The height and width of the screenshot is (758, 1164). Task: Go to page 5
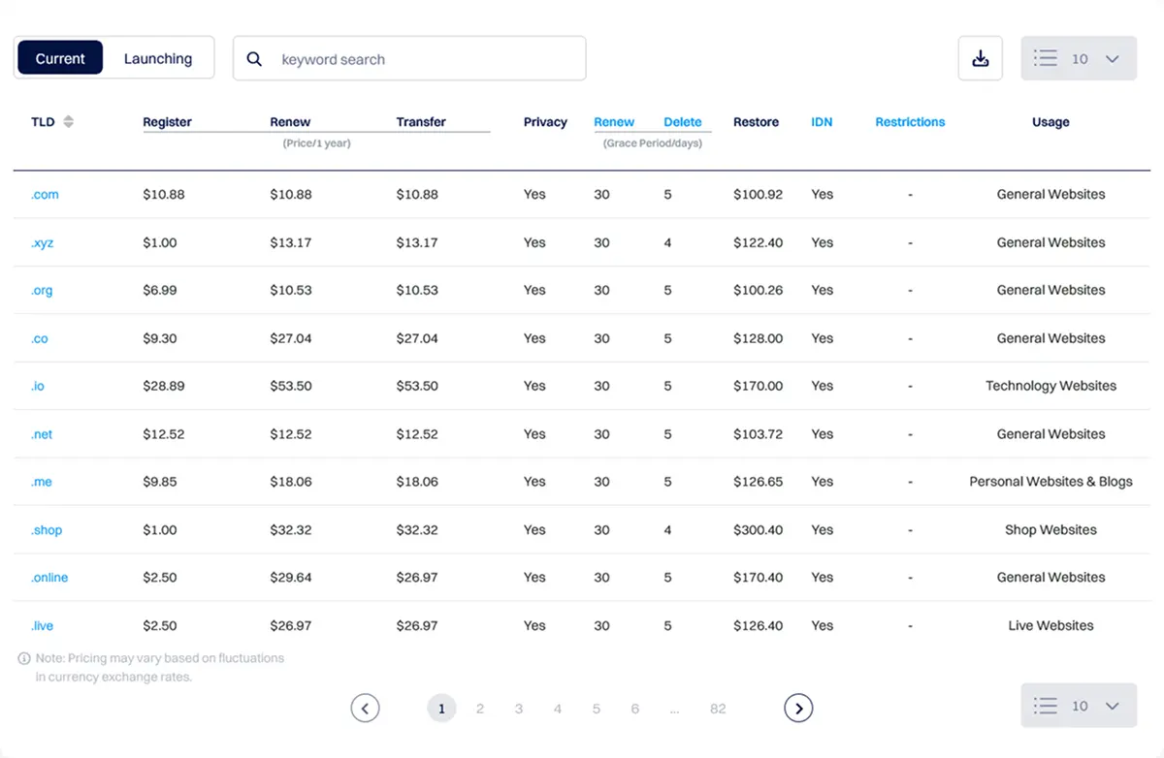pos(597,709)
